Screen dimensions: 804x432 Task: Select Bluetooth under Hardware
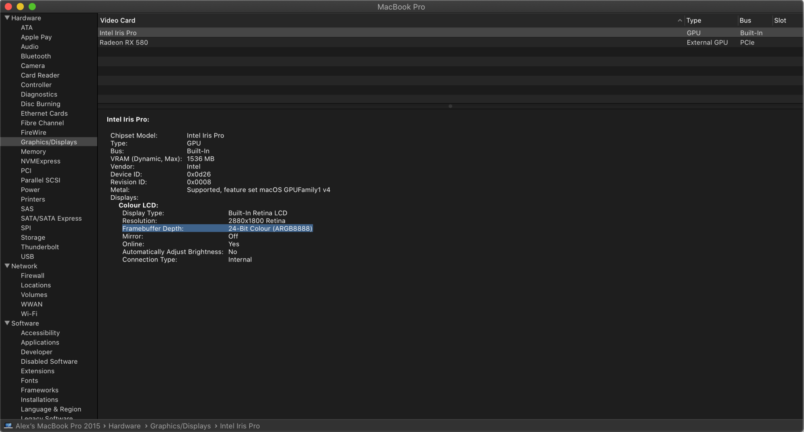36,56
